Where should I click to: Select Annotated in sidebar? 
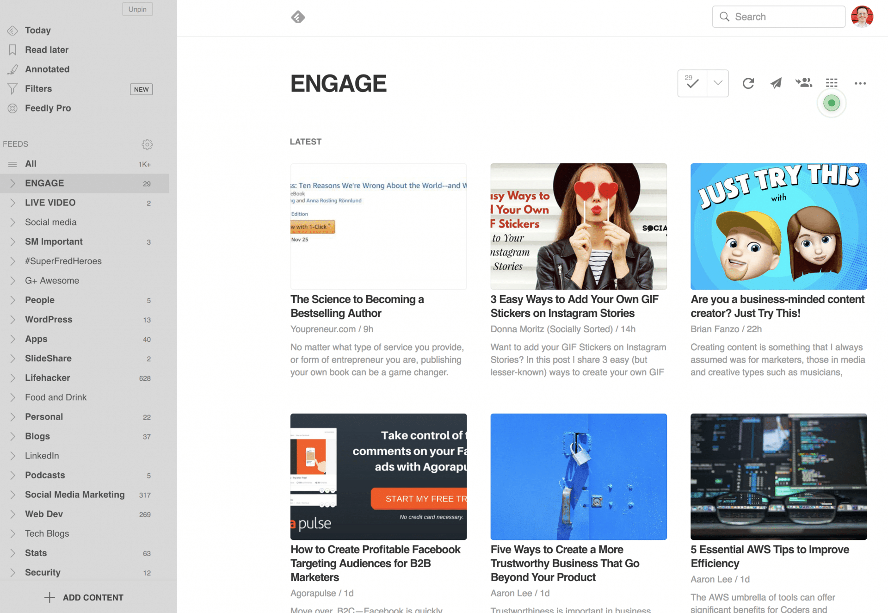coord(47,69)
